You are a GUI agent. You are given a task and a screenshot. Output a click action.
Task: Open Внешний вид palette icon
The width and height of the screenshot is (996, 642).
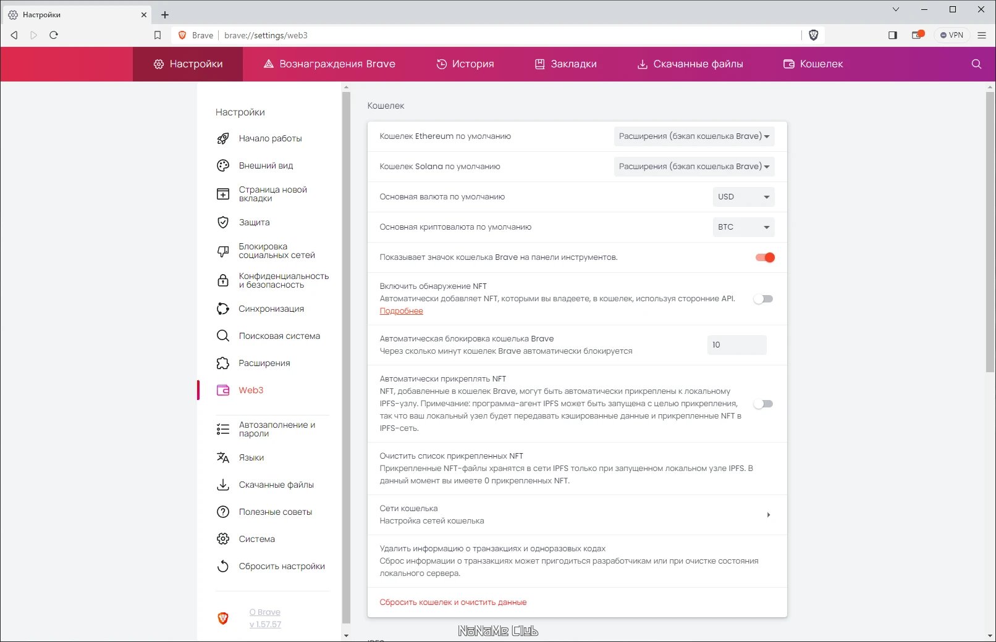[223, 165]
